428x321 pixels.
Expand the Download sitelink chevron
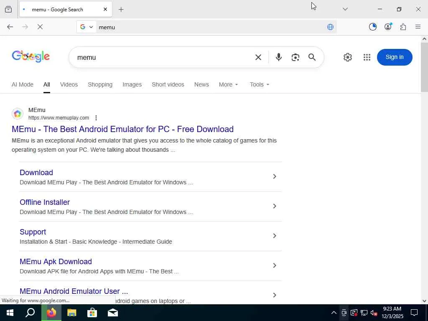pyautogui.click(x=275, y=177)
